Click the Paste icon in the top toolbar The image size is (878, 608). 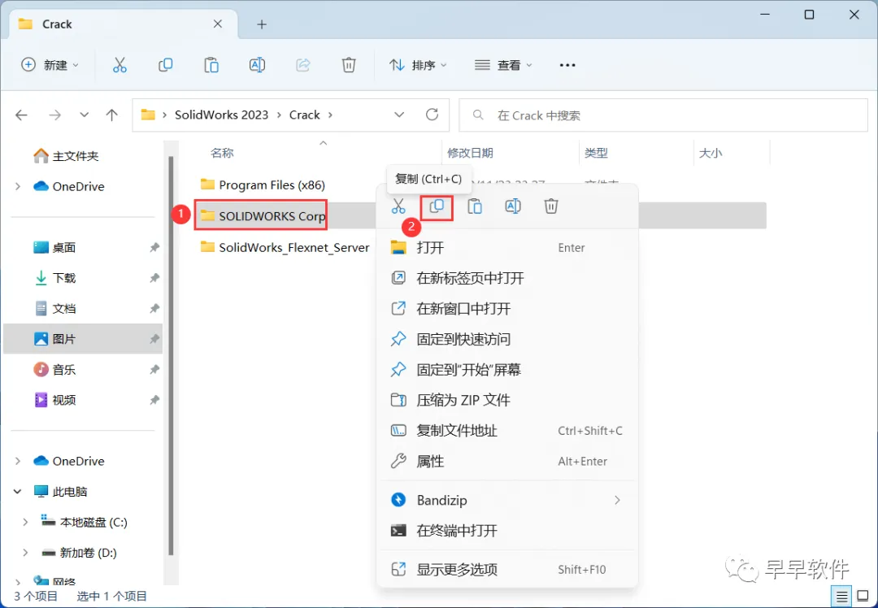(211, 65)
